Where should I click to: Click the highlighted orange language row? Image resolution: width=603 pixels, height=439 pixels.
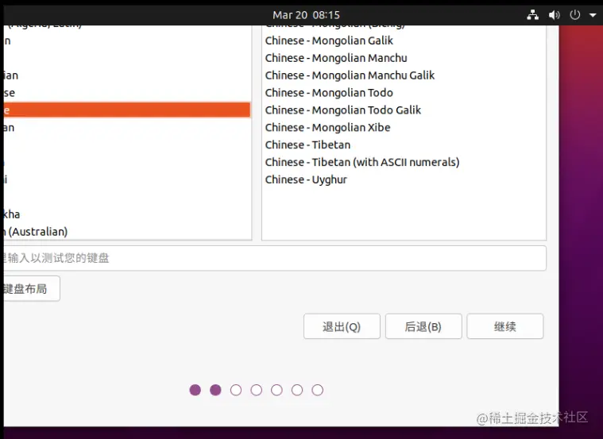pos(127,110)
